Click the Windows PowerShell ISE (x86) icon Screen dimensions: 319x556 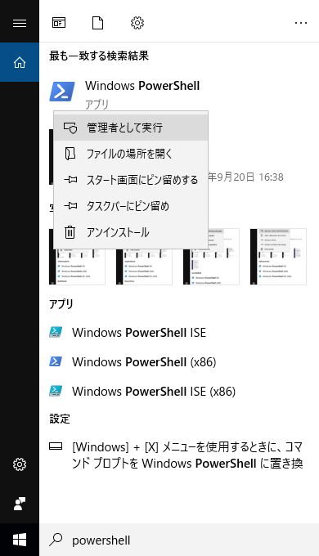(56, 391)
